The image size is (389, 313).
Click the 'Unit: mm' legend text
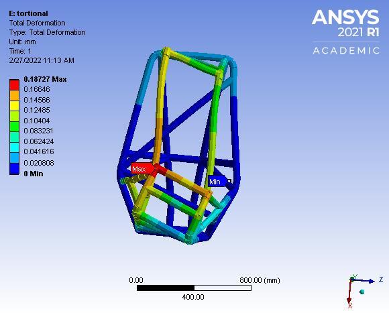point(22,42)
